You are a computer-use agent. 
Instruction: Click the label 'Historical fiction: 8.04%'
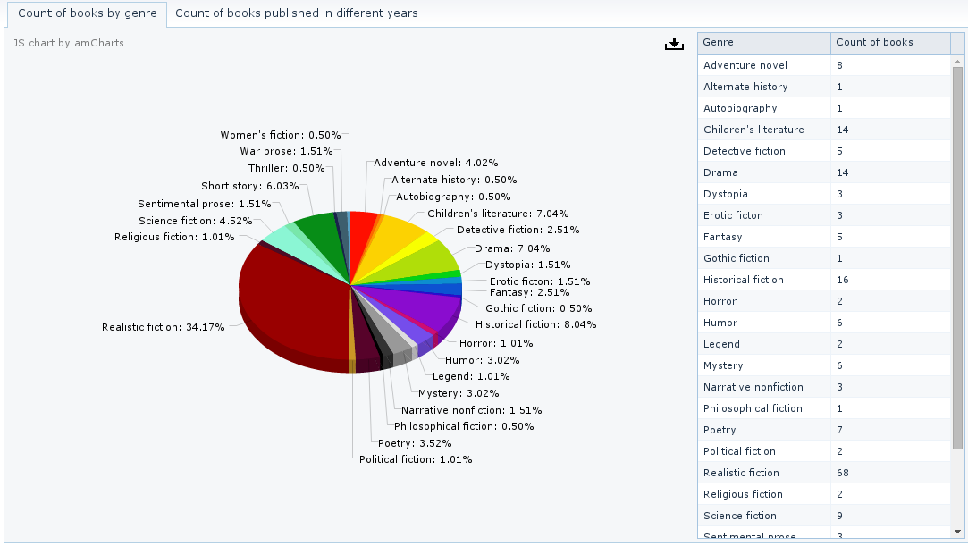click(x=536, y=324)
